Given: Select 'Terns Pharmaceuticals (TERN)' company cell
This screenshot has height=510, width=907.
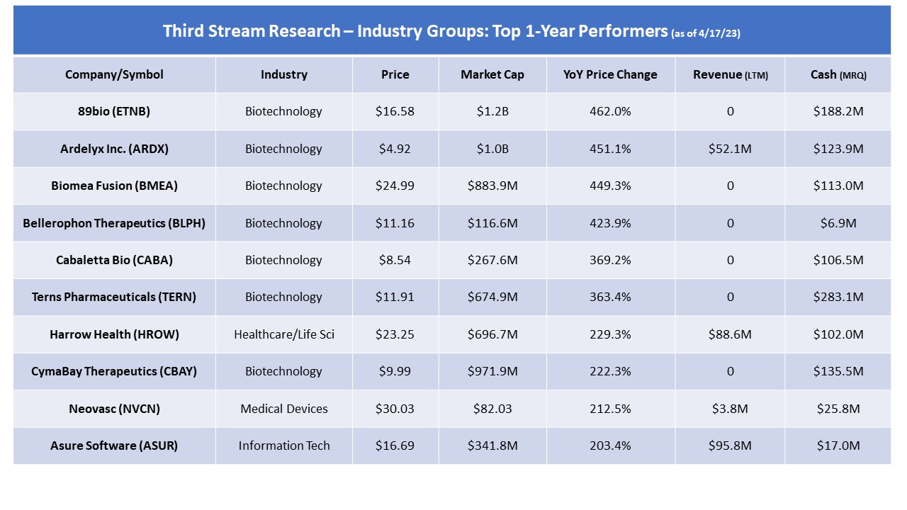Looking at the screenshot, I should [114, 297].
